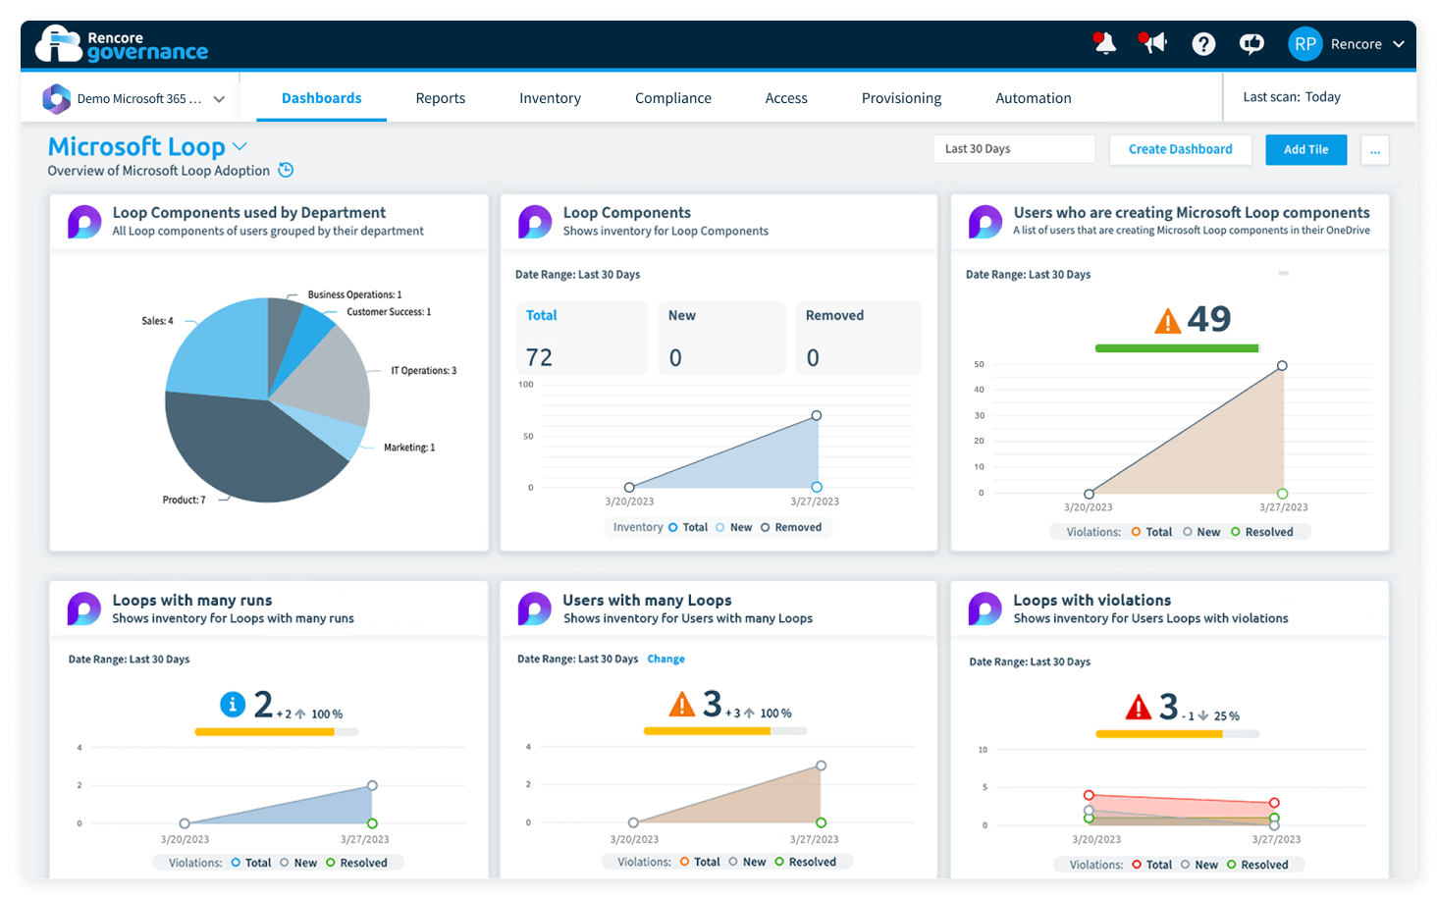The image size is (1437, 899).
Task: Click the 3/27/2023 Total data point in Loop Components chart
Action: [816, 415]
